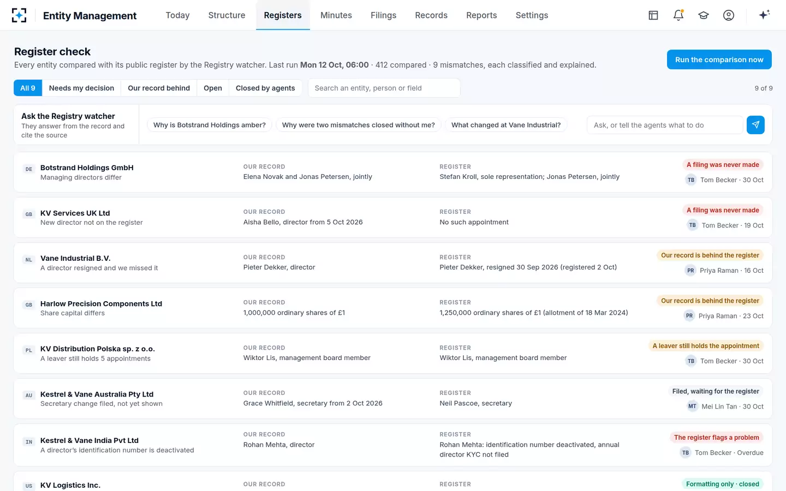Click the 'A leaver still holds the appointment' badge

coord(706,346)
